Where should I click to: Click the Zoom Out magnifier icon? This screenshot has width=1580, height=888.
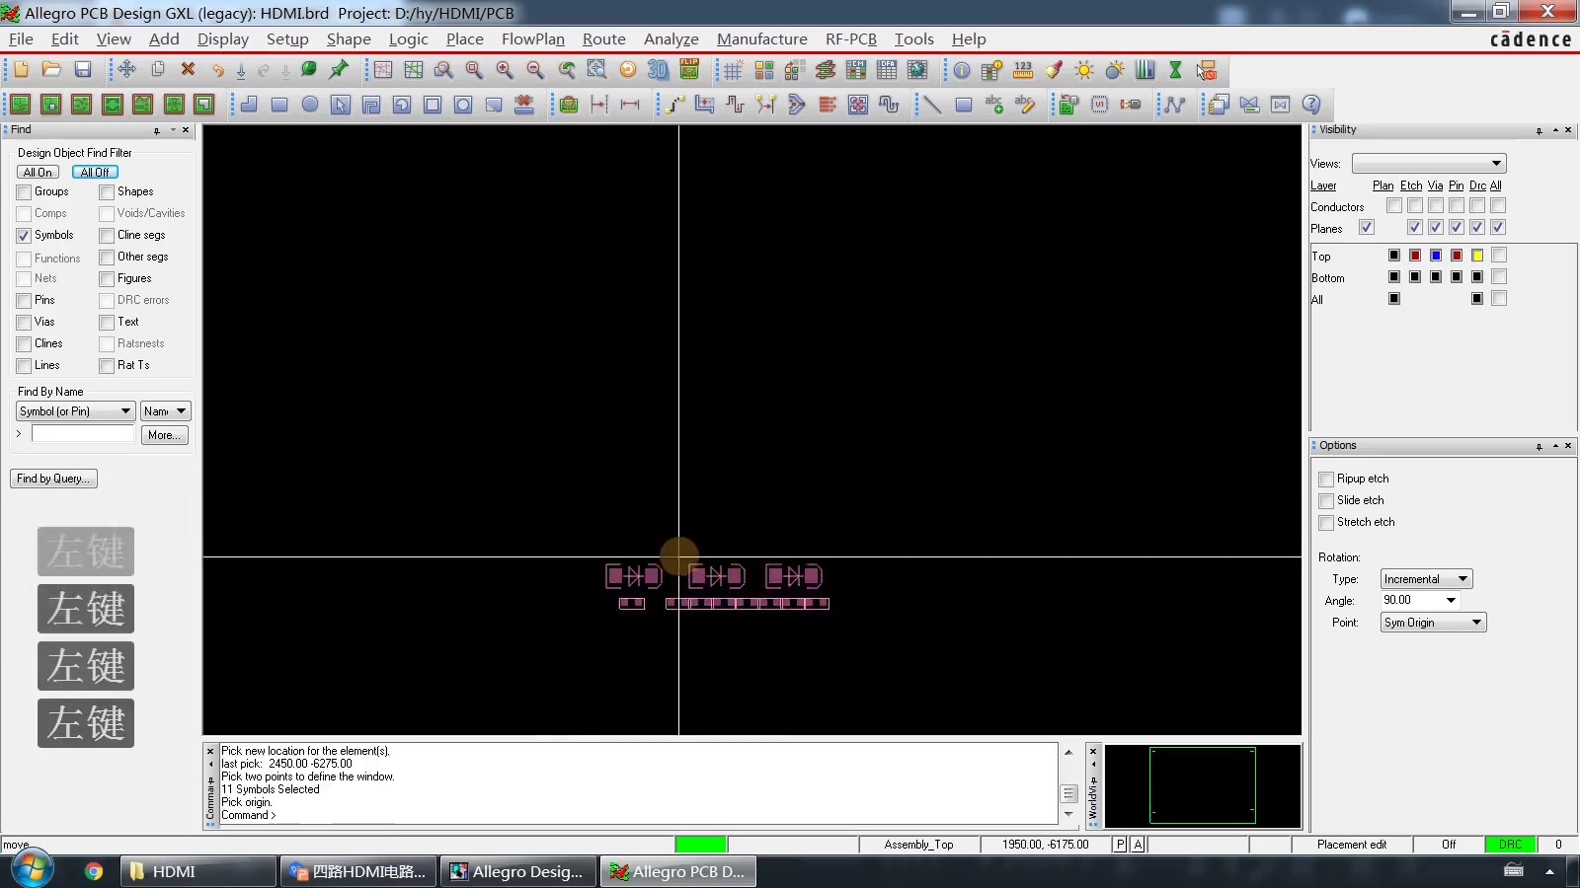(535, 69)
